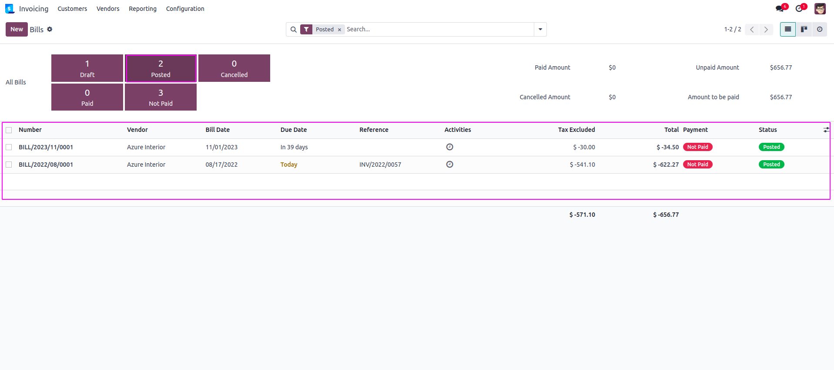
Task: Click activity clock for BILL/2023/11/0001
Action: (x=449, y=147)
